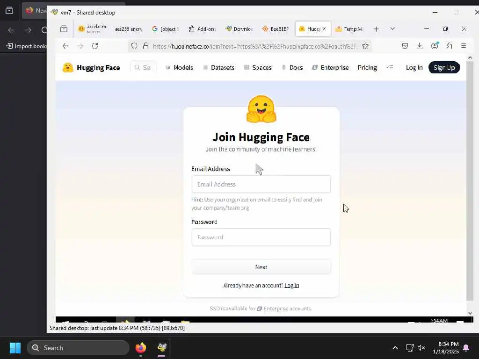Open the inner Firefox View icon
The image size is (479, 359).
64,29
